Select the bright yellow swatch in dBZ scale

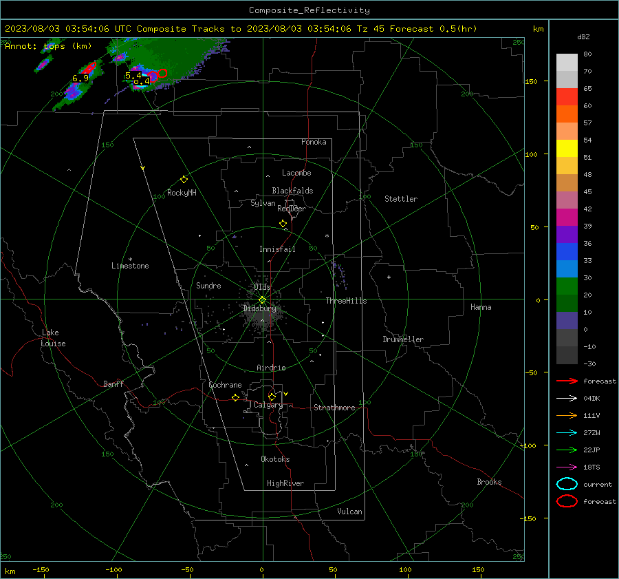(567, 149)
